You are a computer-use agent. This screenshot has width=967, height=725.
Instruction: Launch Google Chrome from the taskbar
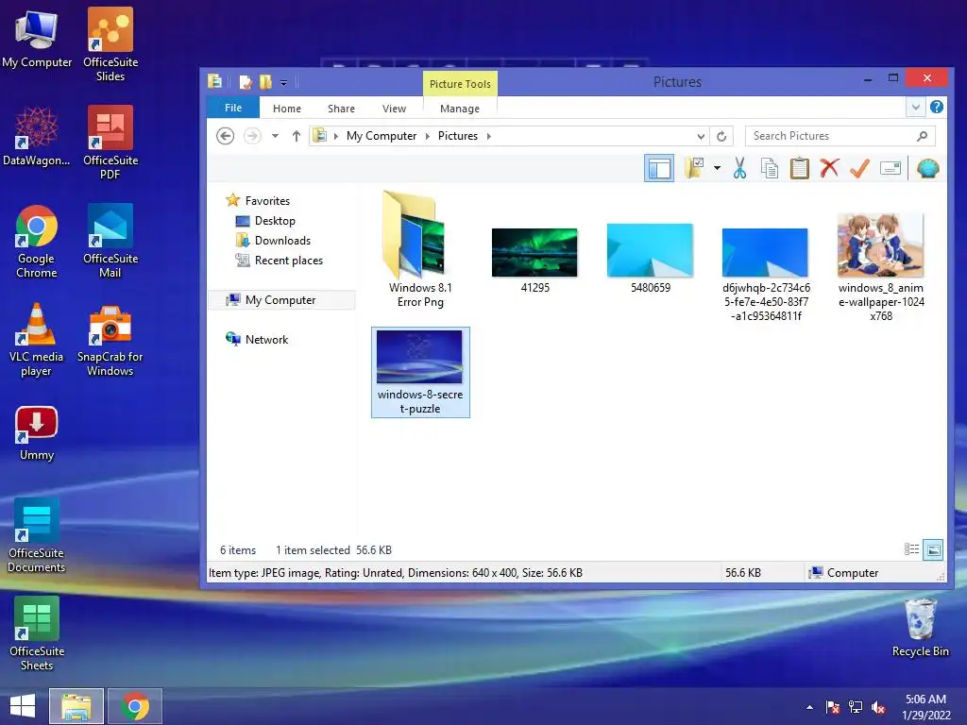tap(135, 706)
